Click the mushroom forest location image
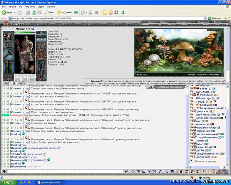 [179, 51]
